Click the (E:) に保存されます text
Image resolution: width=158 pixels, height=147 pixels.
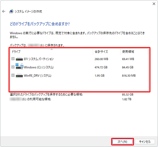tap(52, 45)
